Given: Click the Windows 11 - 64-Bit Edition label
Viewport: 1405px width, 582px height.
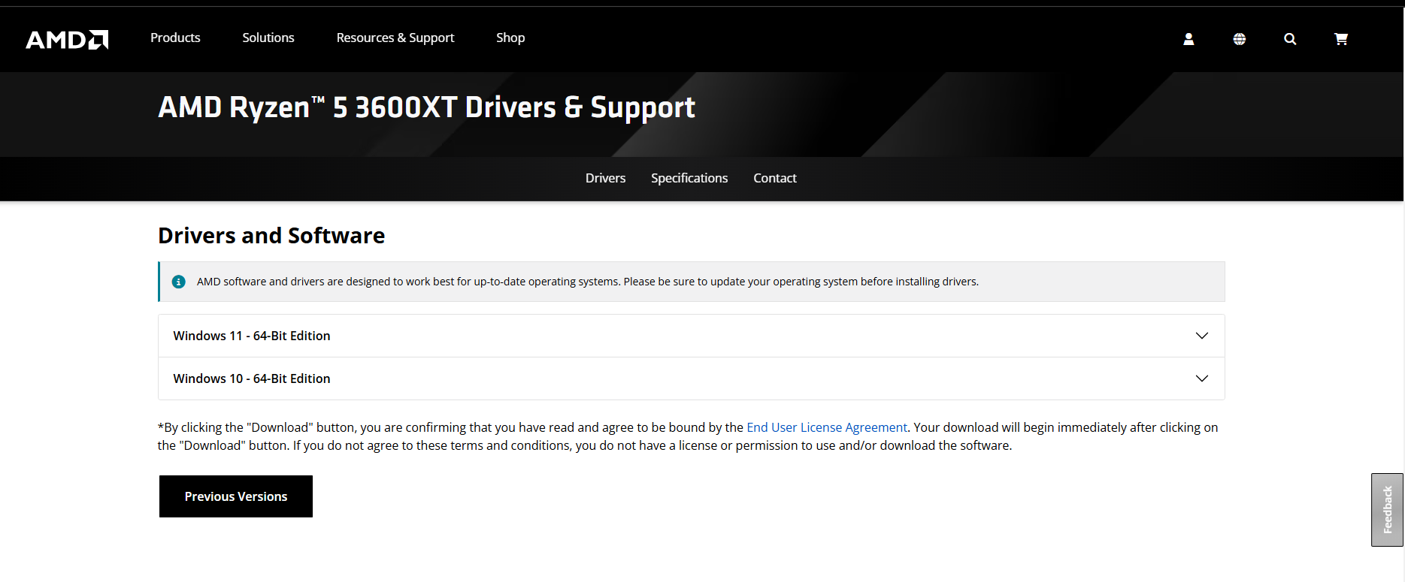Looking at the screenshot, I should 252,336.
